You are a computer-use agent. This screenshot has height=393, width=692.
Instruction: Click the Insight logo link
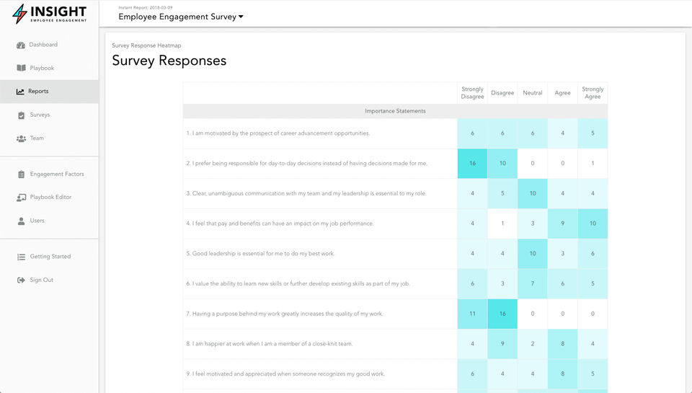(50, 14)
